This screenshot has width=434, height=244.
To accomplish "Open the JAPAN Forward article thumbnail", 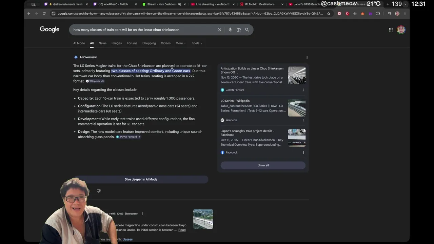I will pyautogui.click(x=297, y=75).
